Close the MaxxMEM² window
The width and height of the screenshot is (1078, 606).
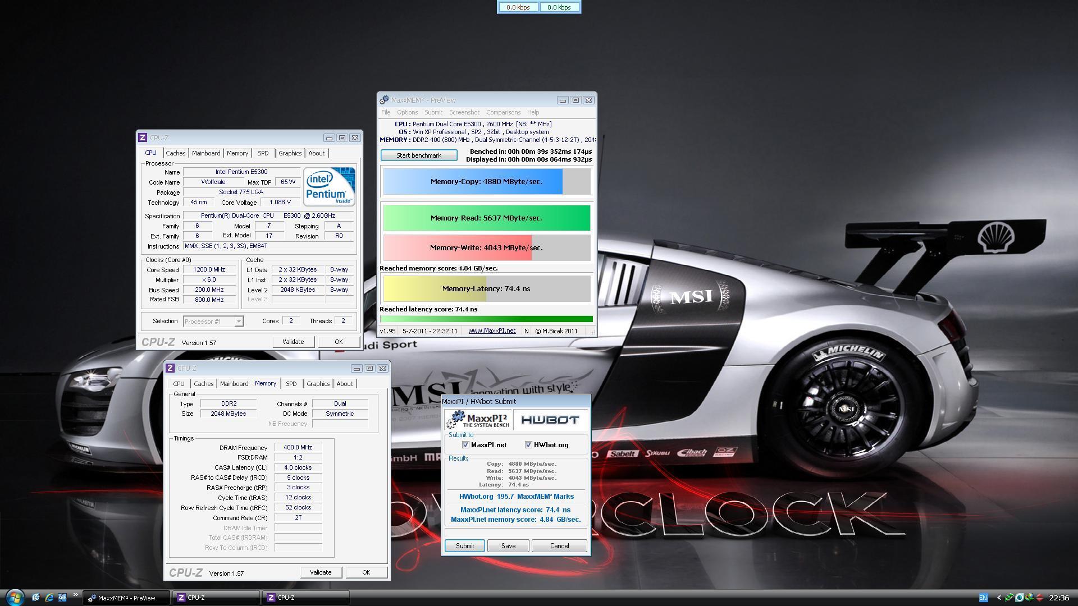pyautogui.click(x=588, y=100)
